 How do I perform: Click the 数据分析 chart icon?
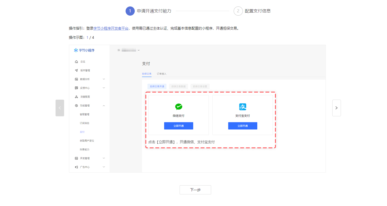[x=77, y=79]
